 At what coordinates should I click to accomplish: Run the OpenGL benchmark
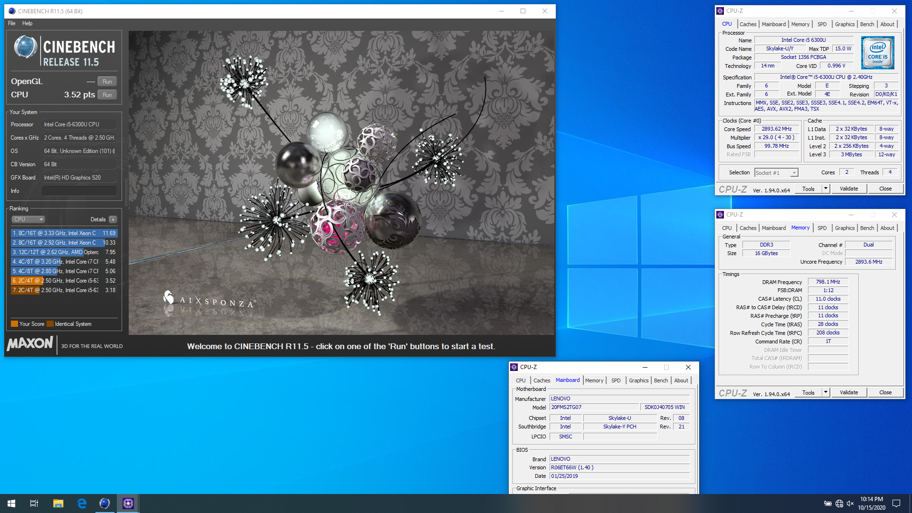[x=107, y=82]
